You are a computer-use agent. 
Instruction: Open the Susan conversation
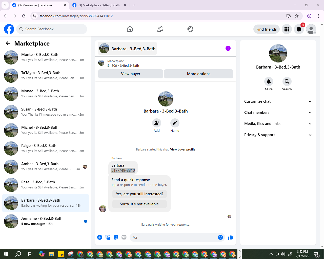coord(46,112)
